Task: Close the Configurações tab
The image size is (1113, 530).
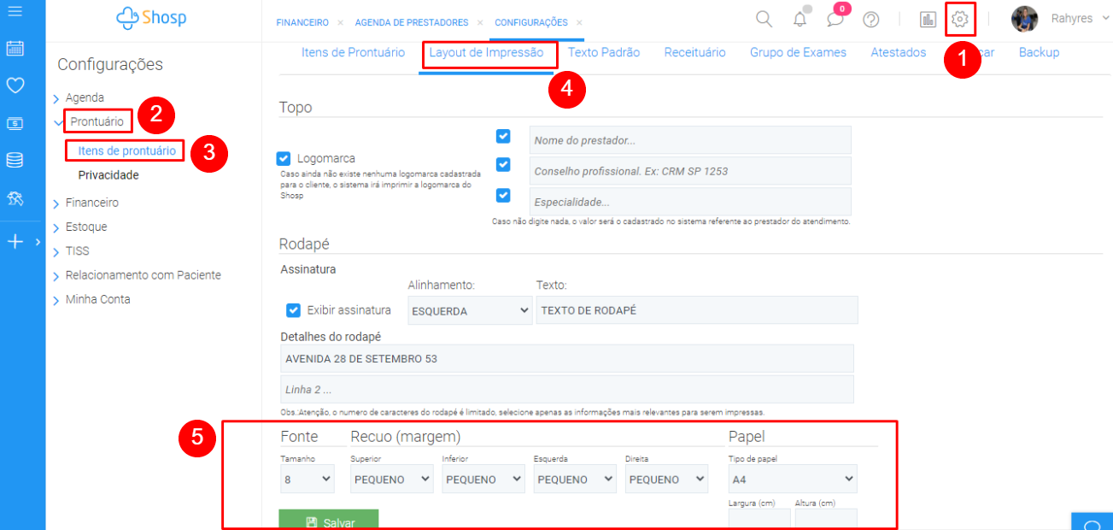Action: pyautogui.click(x=578, y=22)
